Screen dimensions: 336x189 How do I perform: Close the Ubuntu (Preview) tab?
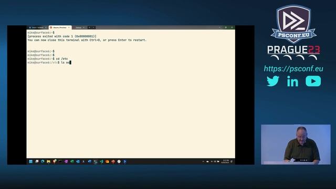pyautogui.click(x=69, y=28)
